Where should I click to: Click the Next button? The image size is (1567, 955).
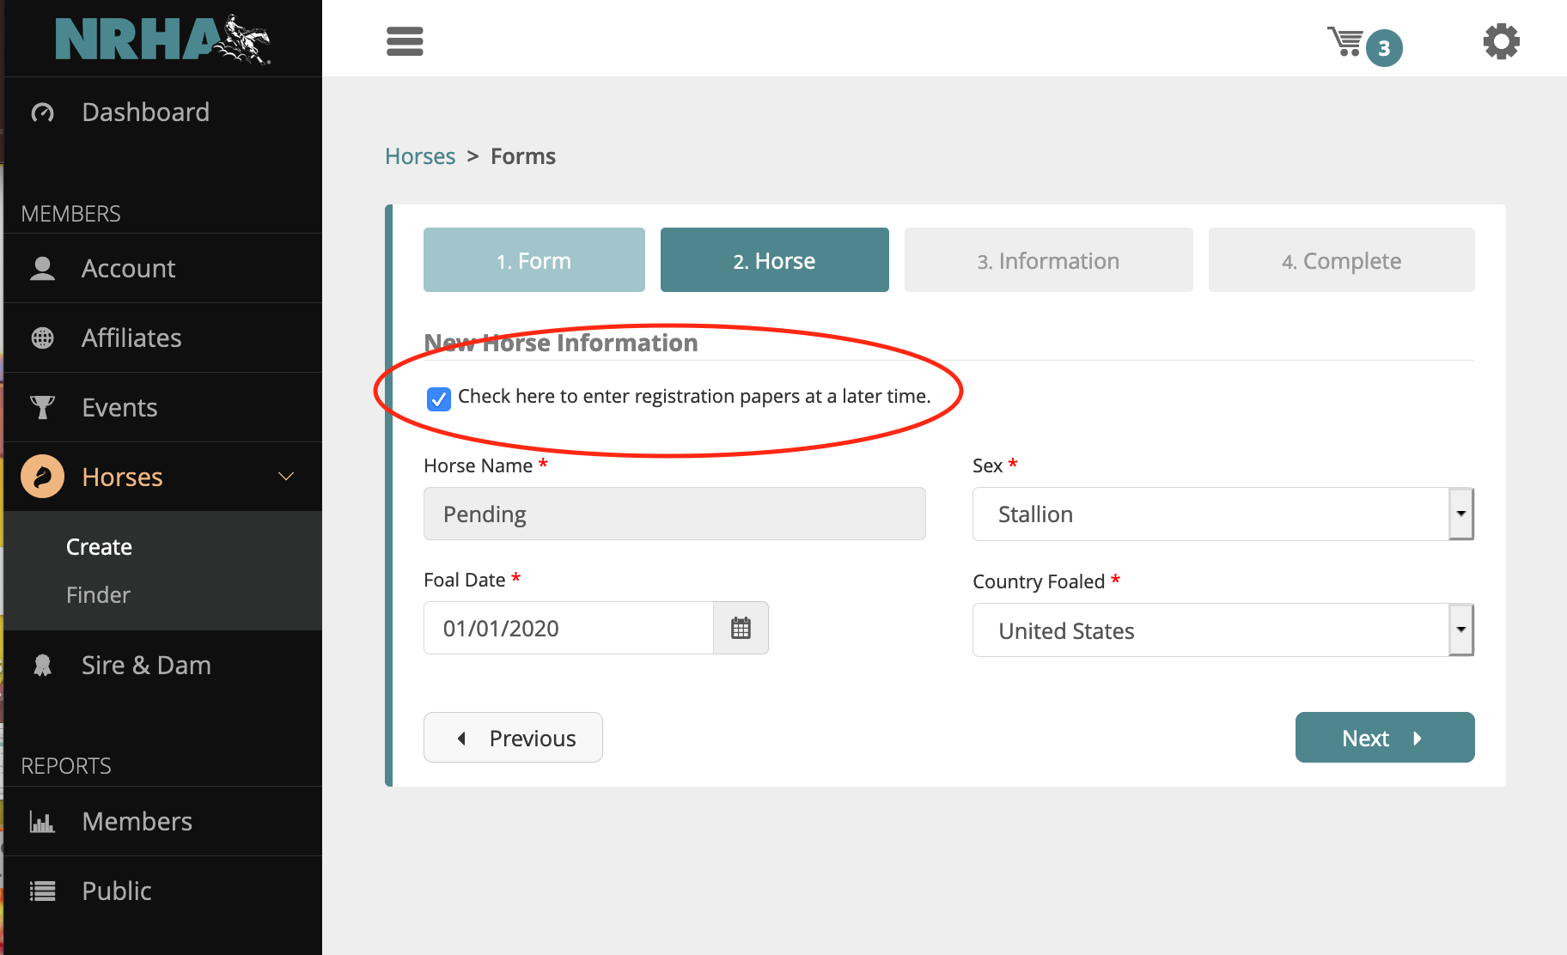point(1384,738)
